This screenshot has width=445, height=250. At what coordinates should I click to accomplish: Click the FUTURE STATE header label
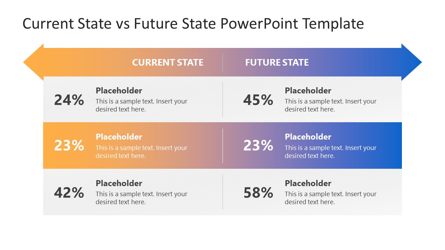pyautogui.click(x=277, y=62)
